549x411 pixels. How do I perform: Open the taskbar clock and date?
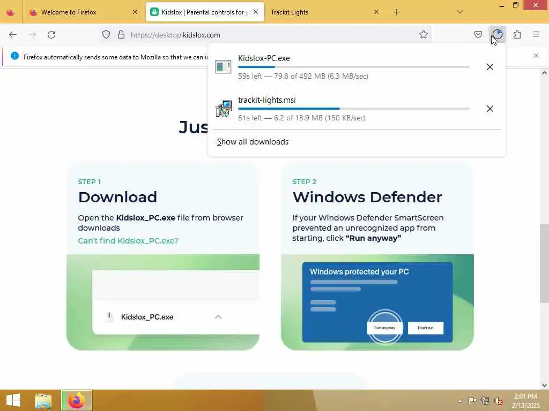pyautogui.click(x=525, y=401)
